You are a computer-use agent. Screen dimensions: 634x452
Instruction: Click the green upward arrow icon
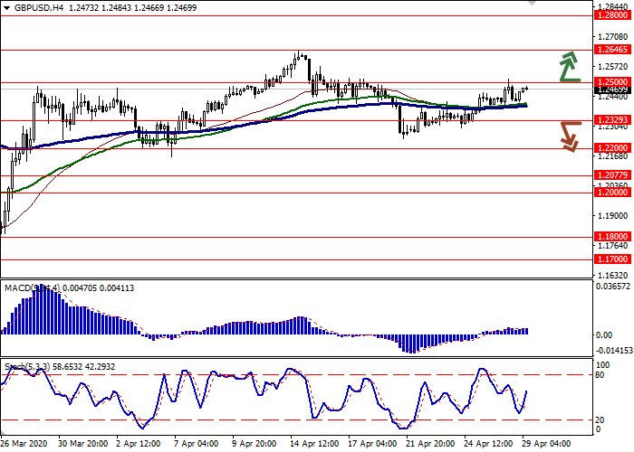click(x=568, y=68)
